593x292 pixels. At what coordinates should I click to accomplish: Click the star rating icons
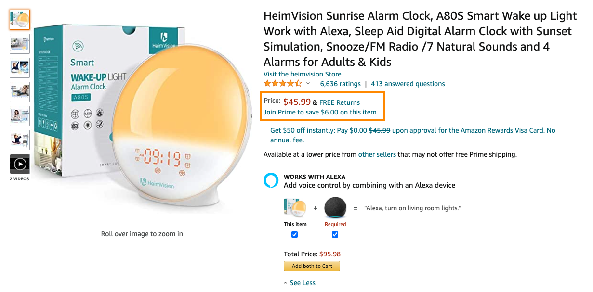click(283, 84)
